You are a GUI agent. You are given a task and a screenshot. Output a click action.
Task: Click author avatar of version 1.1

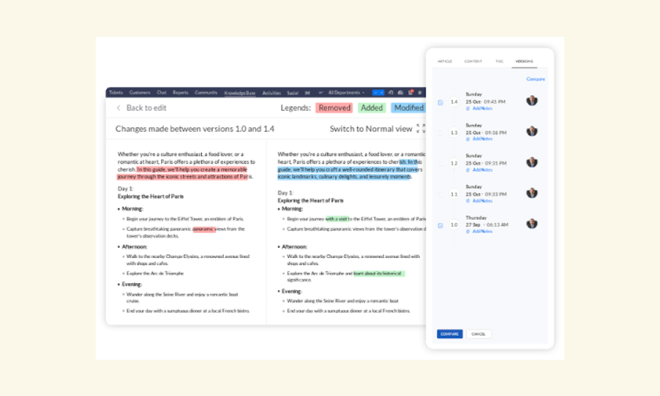point(532,193)
